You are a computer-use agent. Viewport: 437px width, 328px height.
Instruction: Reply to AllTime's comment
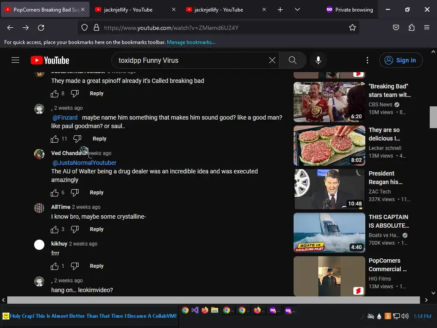click(x=96, y=229)
